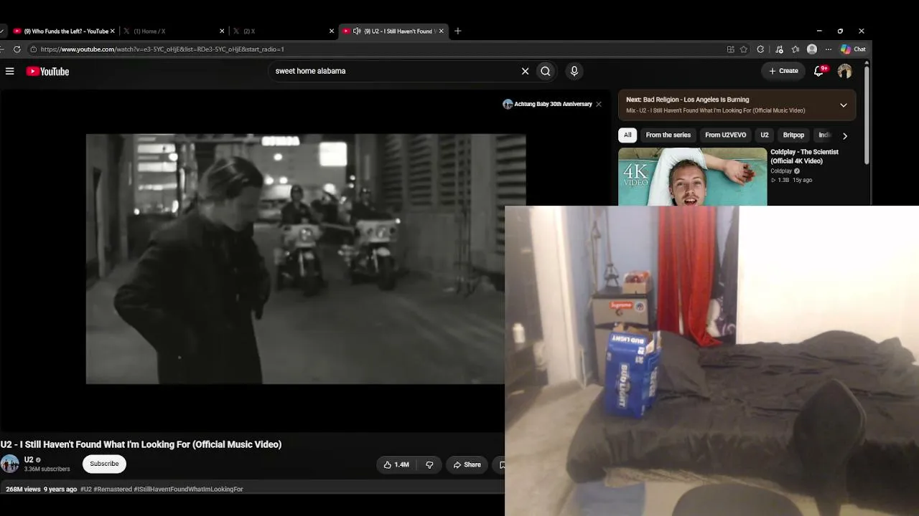Close the Home / X tab
919x516 pixels.
click(222, 32)
